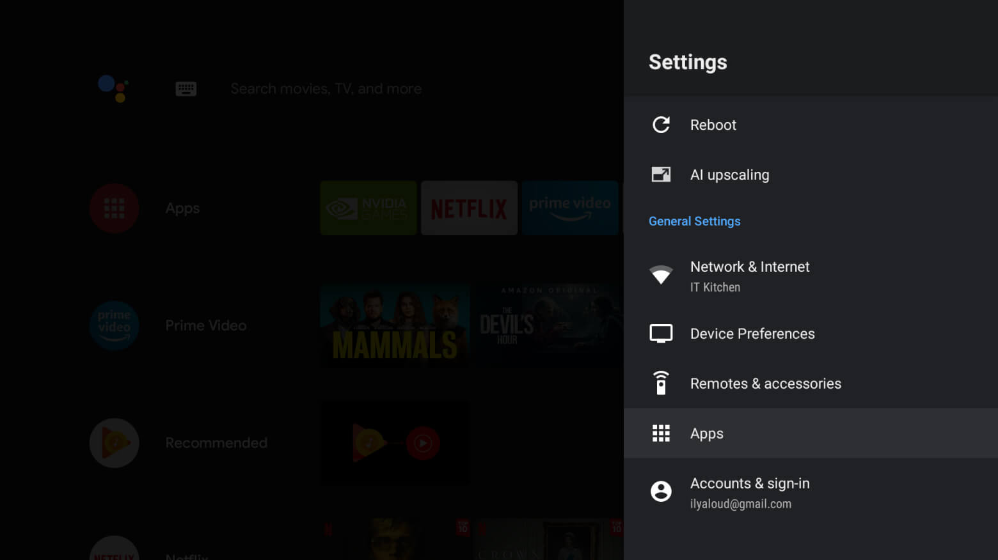The width and height of the screenshot is (998, 560).
Task: Open the NVIDIA Games tile
Action: [368, 208]
